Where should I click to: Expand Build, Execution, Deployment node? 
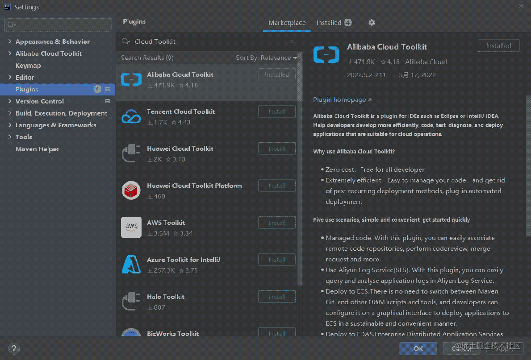(x=9, y=113)
